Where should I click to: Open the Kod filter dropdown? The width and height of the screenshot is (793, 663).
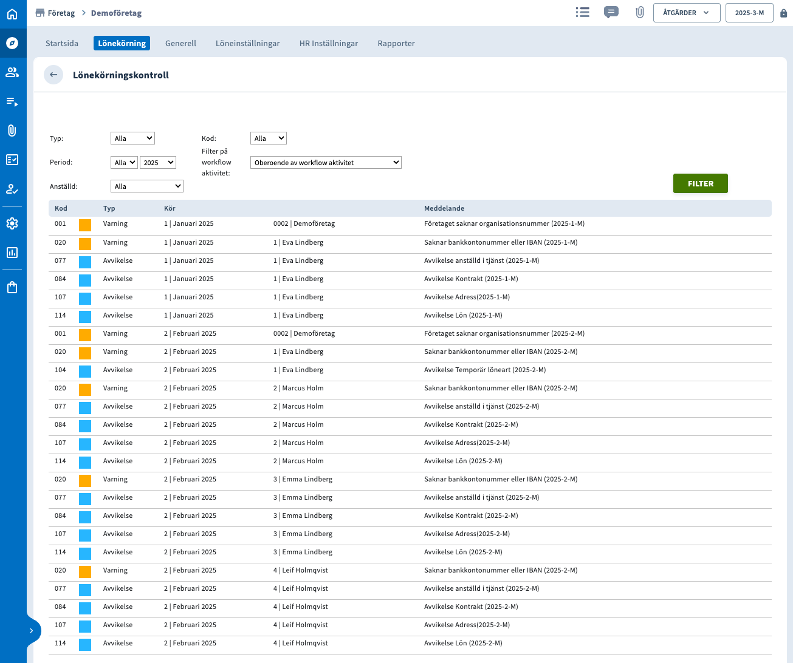point(268,138)
